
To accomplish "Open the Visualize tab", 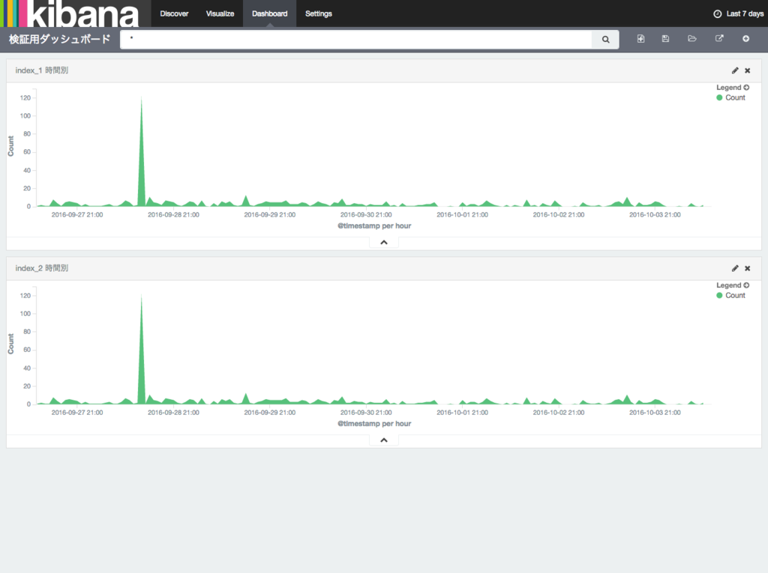I will [220, 13].
